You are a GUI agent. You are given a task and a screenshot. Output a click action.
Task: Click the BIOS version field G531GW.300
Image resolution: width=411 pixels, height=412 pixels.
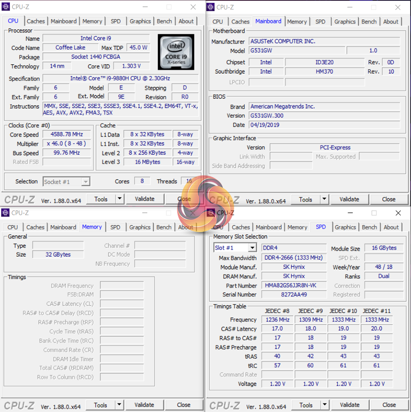[x=324, y=116]
